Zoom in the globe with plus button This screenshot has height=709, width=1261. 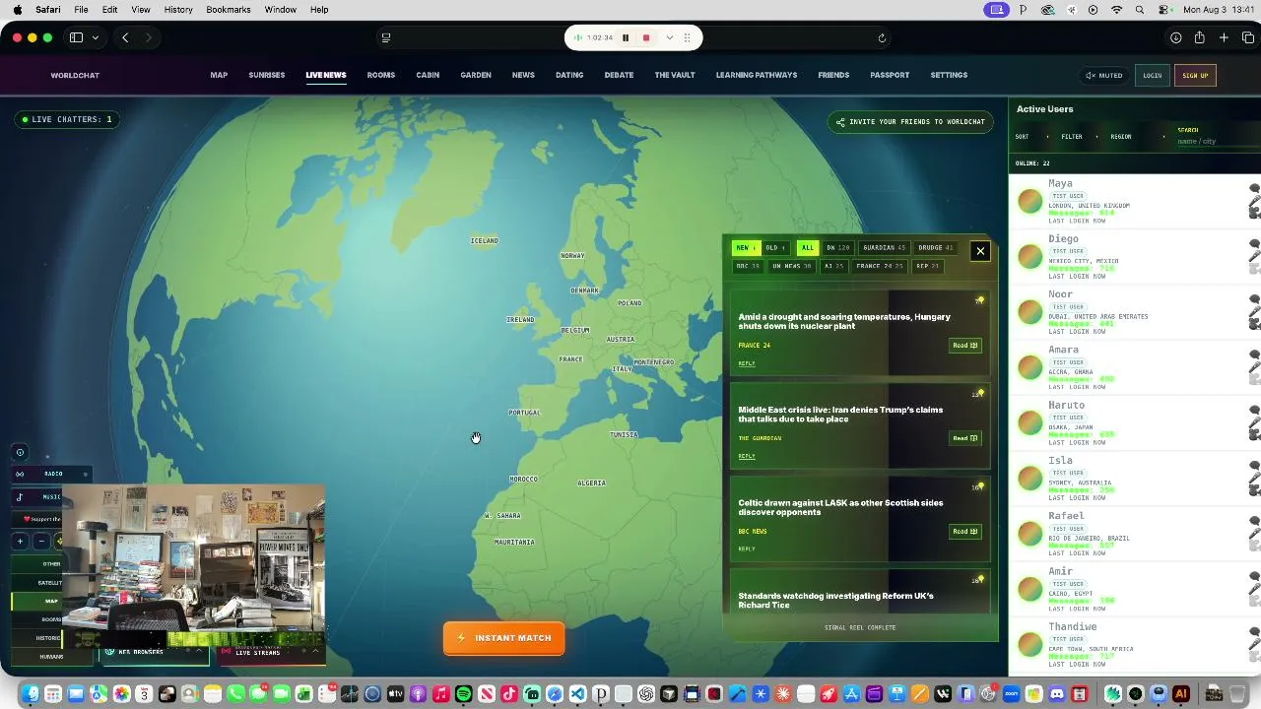point(20,541)
